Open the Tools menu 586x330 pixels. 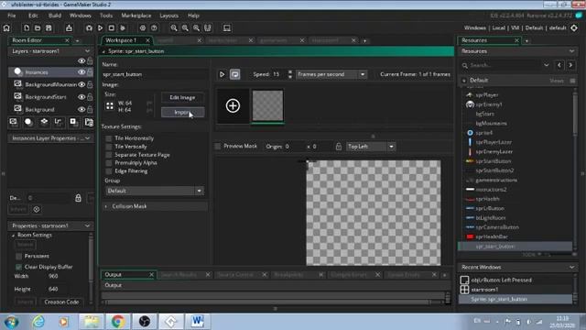point(106,16)
